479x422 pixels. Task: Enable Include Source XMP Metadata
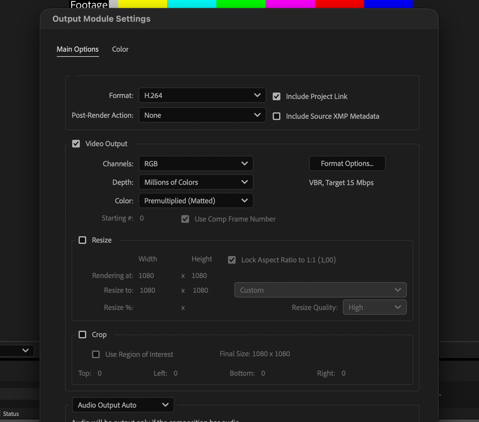tap(277, 116)
